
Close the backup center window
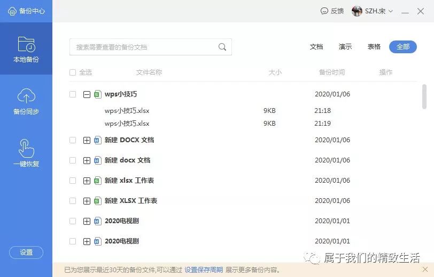(421, 11)
